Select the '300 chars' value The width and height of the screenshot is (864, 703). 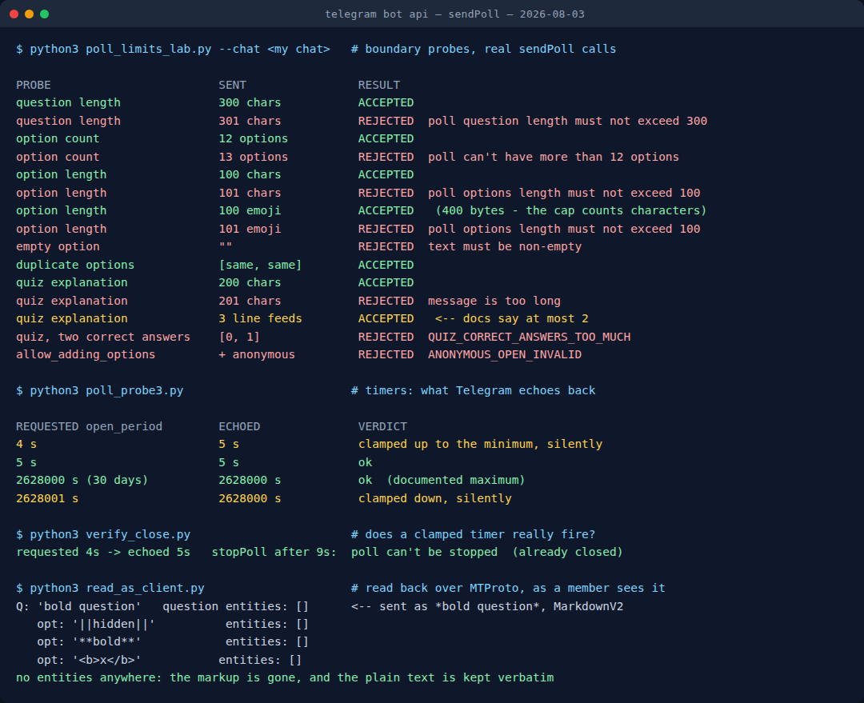click(x=250, y=102)
